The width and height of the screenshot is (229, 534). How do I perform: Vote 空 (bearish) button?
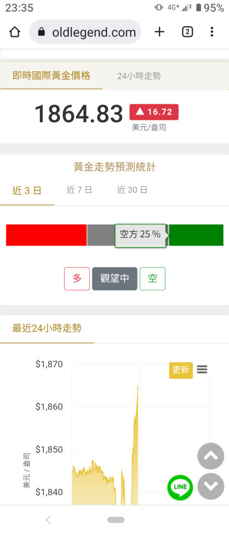point(152,279)
